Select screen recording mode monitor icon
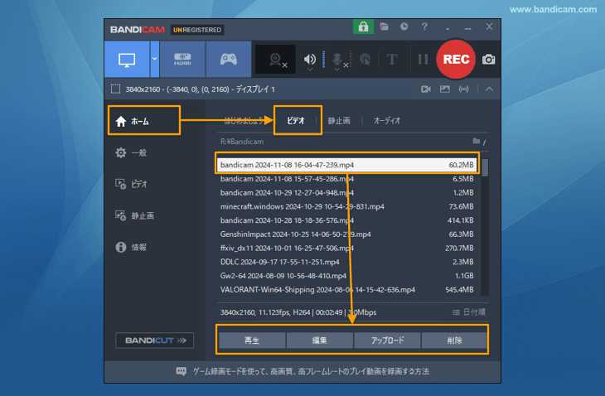Screen dimensions: 605x396 (127, 60)
